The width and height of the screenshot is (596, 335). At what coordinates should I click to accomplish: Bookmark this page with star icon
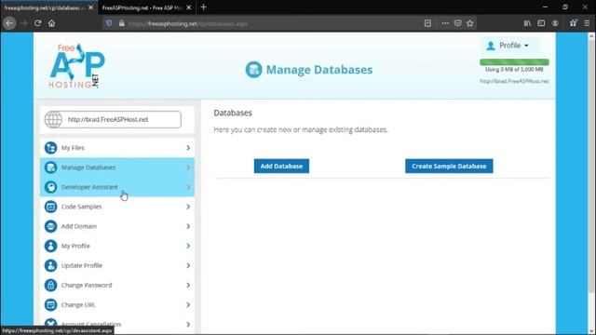[470, 23]
